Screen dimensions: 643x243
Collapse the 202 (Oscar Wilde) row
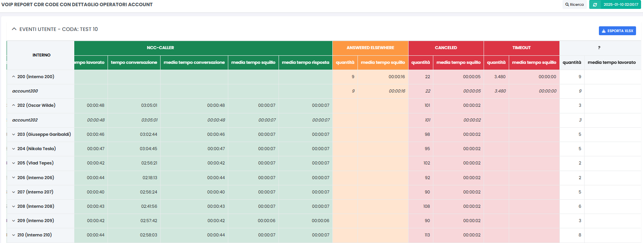pos(14,105)
